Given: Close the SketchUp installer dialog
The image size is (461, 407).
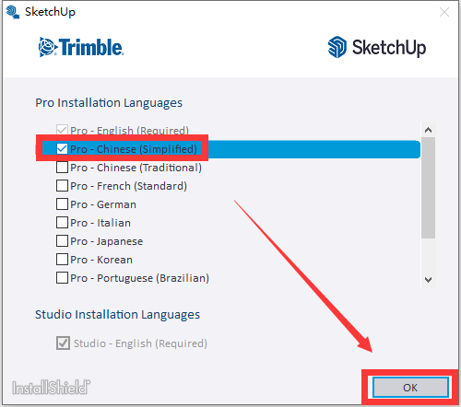Looking at the screenshot, I should (444, 12).
